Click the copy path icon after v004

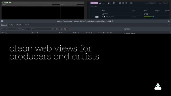112,21
